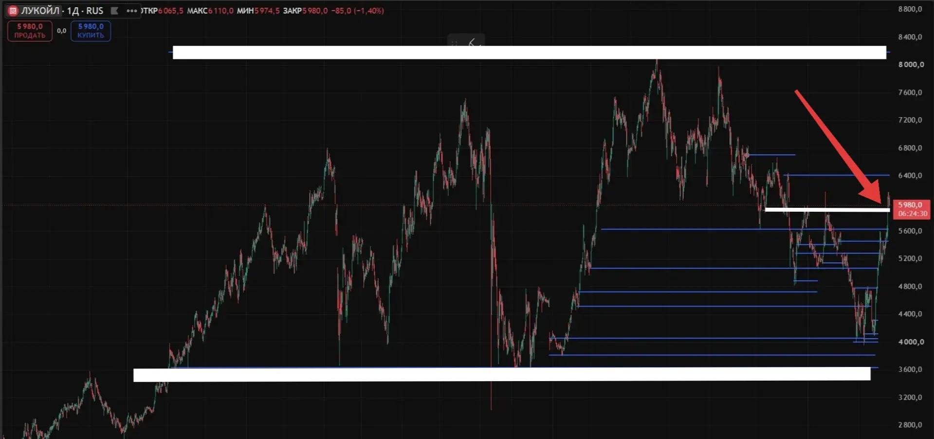Click the КУПИТЬ 5980,0 buy button
Screen dimensions: 934x439
(91, 31)
